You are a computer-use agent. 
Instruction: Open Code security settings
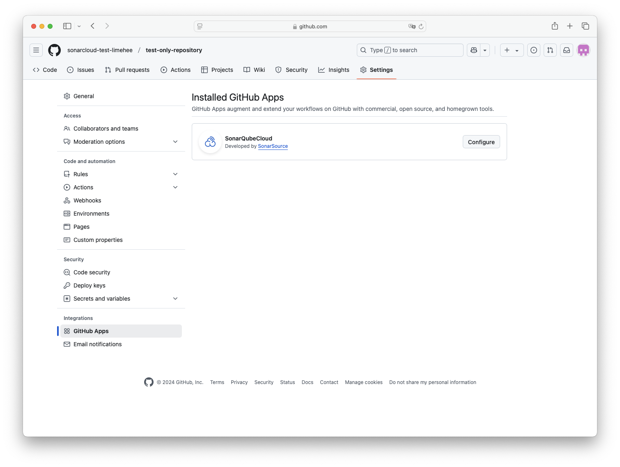click(121, 272)
